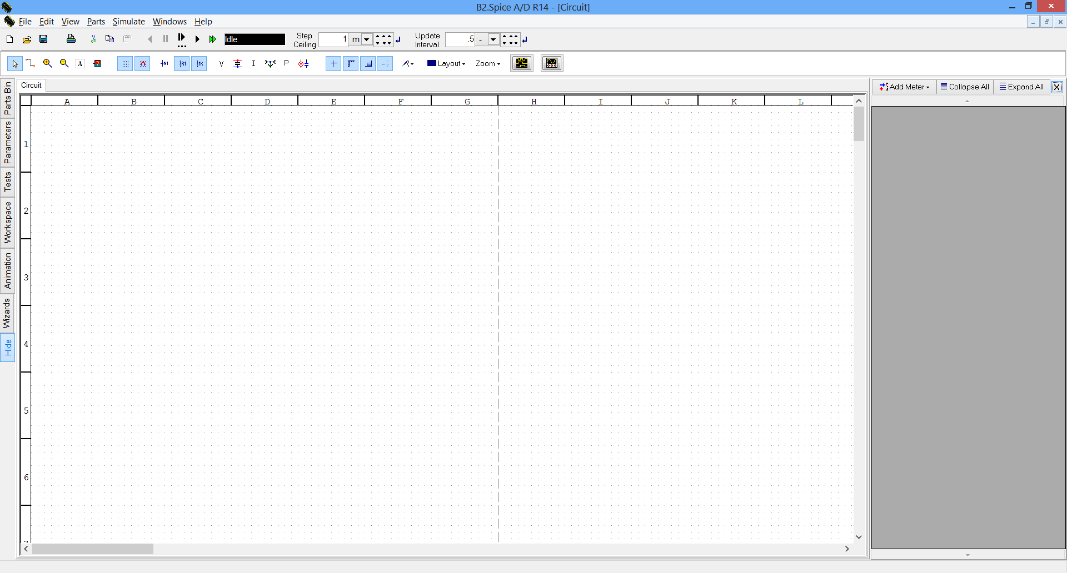
Task: Toggle part values display (1K icon)
Action: tap(199, 64)
